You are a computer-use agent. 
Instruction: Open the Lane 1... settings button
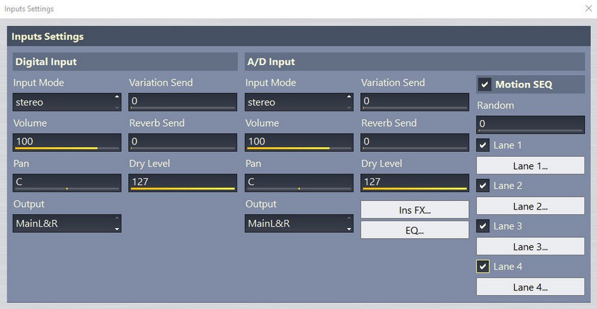(531, 166)
